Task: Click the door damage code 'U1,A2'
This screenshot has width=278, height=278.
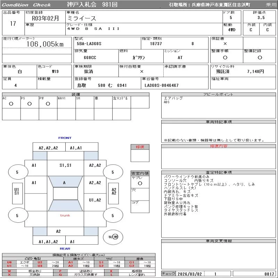Action: pos(95,200)
